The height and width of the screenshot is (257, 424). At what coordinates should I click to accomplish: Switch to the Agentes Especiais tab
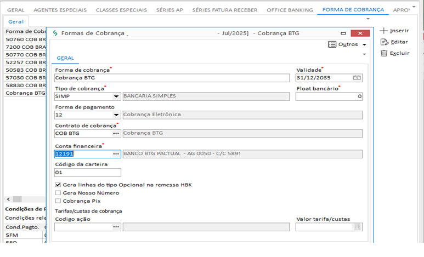[x=60, y=10]
